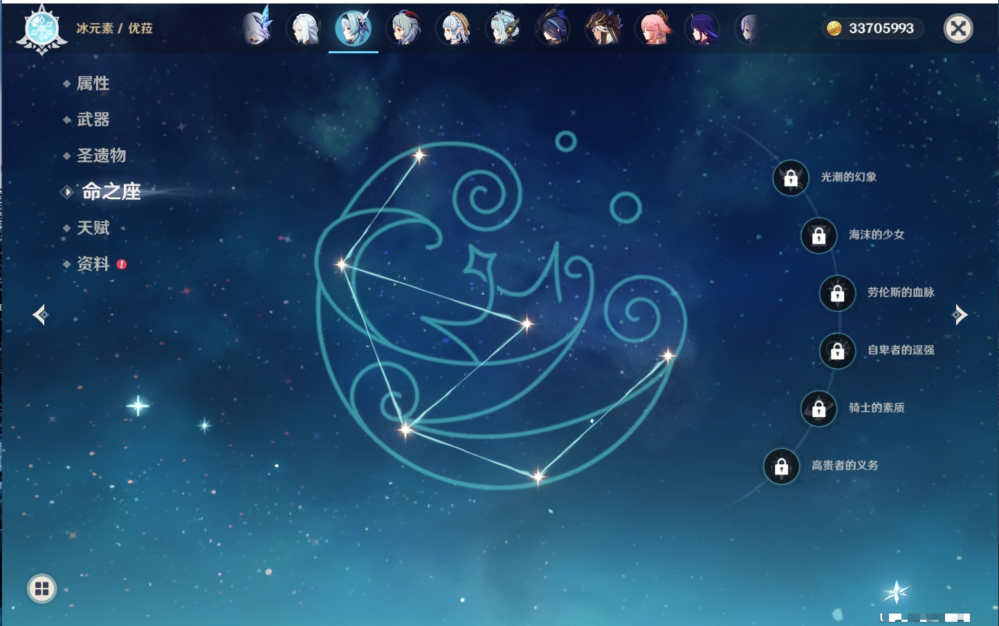Click lock icon beside 劳伦斯的血脉
Screen dimensions: 999x626
click(x=838, y=293)
